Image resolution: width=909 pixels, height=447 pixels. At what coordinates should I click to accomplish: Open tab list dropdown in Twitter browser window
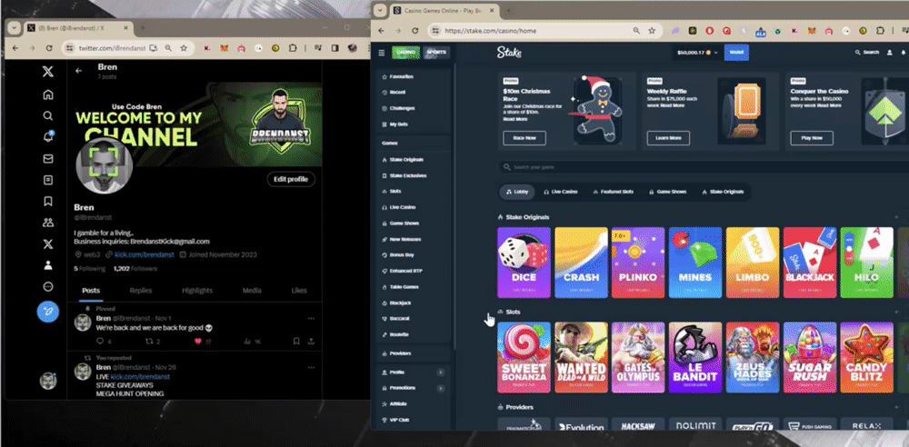(15, 28)
